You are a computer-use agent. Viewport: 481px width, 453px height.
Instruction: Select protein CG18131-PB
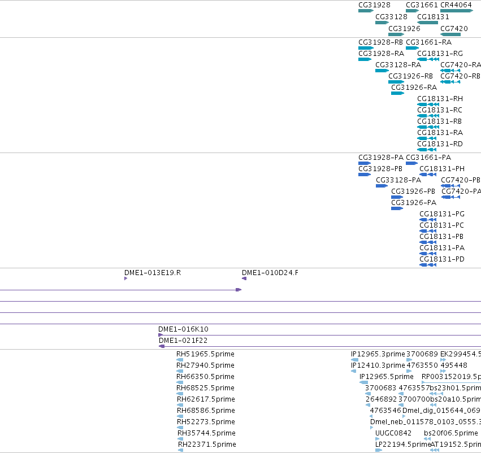click(x=441, y=237)
